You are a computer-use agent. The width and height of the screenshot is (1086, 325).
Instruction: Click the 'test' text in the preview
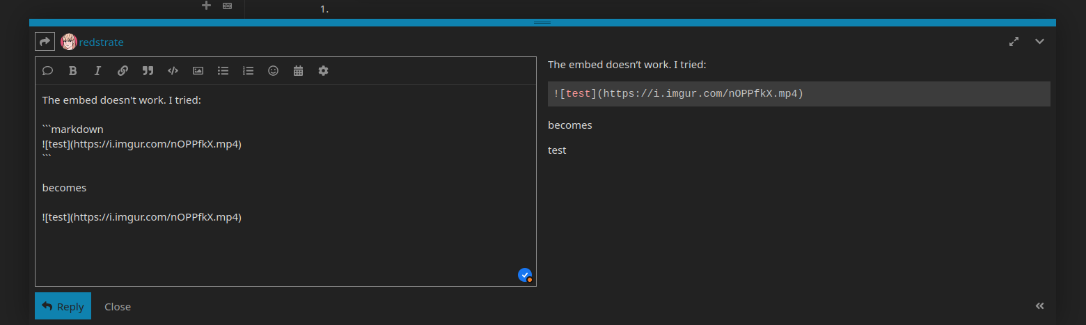click(557, 150)
